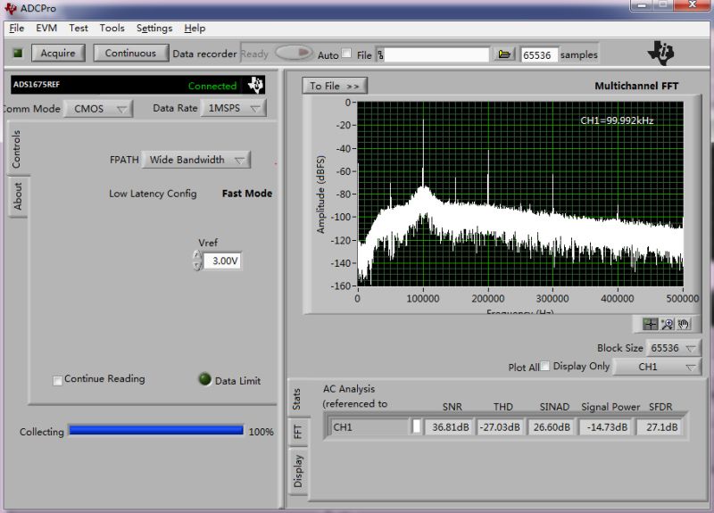
Task: Enable the Auto checkbox in data recorder
Action: point(346,54)
